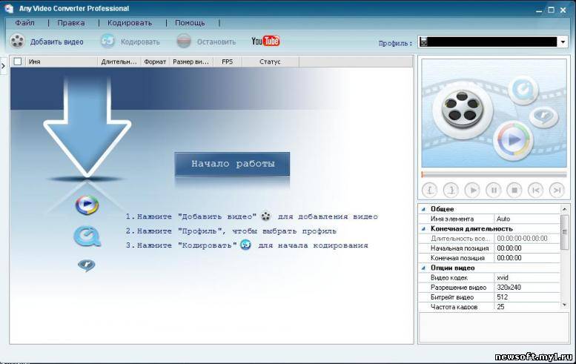Click the Начало работы banner

pyautogui.click(x=232, y=164)
